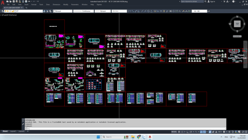Click the Undo arrow in quick access toolbar
This screenshot has width=248, height=140.
tap(29, 1)
